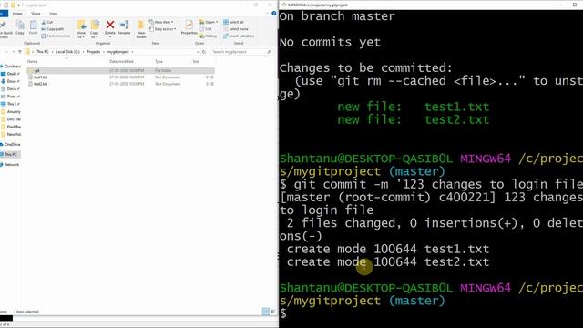
Task: Click Quick access in navigation pane
Action: 11,67
